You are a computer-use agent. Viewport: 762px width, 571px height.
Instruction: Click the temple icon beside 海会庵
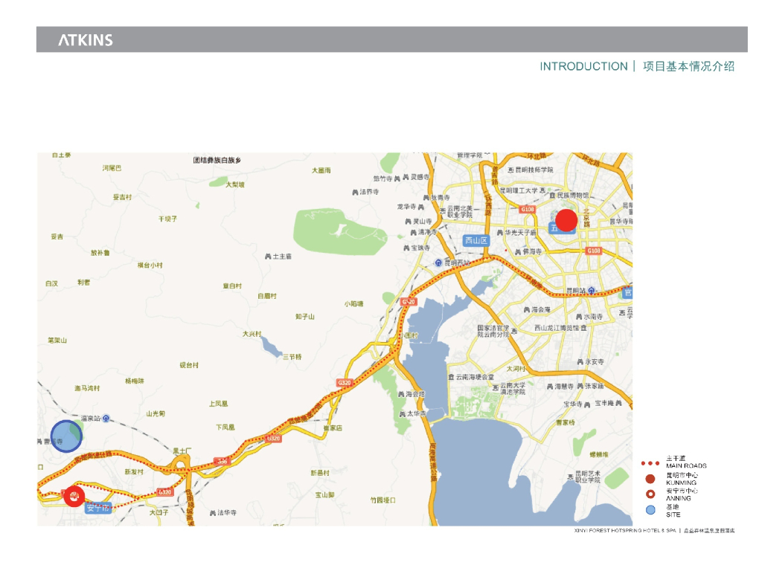pos(526,310)
